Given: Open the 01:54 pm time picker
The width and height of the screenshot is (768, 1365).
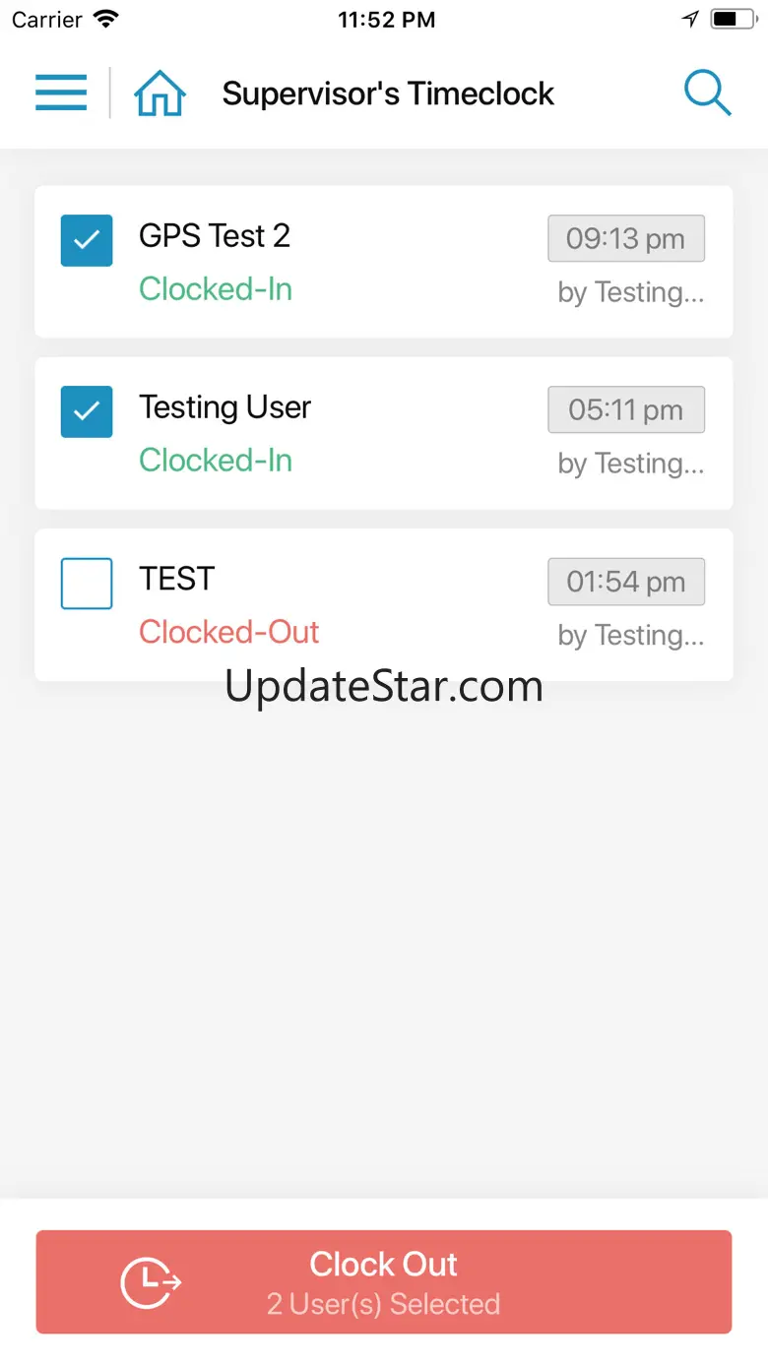Looking at the screenshot, I should pyautogui.click(x=626, y=582).
